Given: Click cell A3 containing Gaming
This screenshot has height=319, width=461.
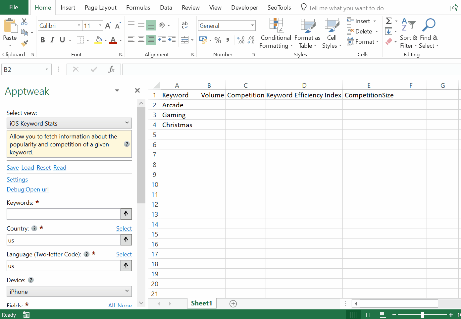Looking at the screenshot, I should point(177,115).
